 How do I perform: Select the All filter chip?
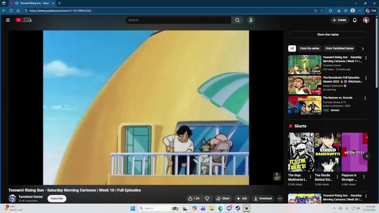[292, 49]
